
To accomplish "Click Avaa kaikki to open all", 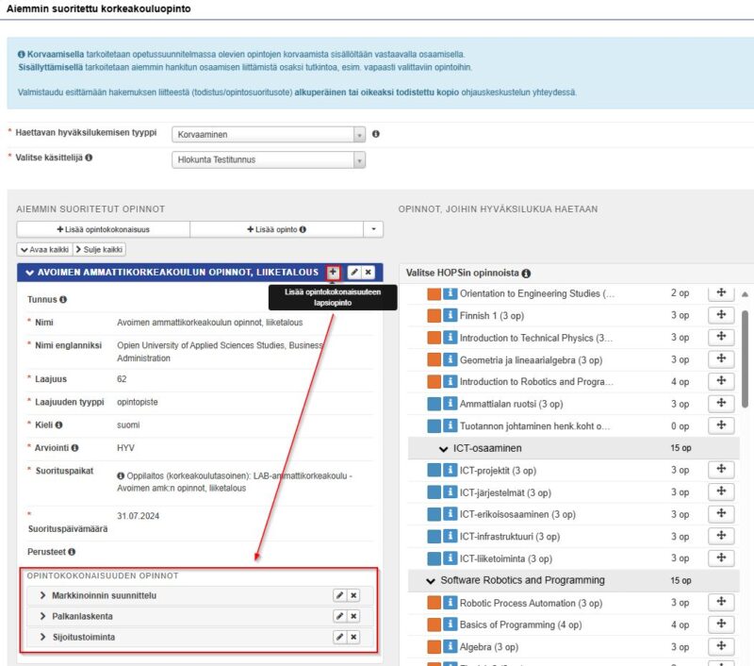I will 44,249.
